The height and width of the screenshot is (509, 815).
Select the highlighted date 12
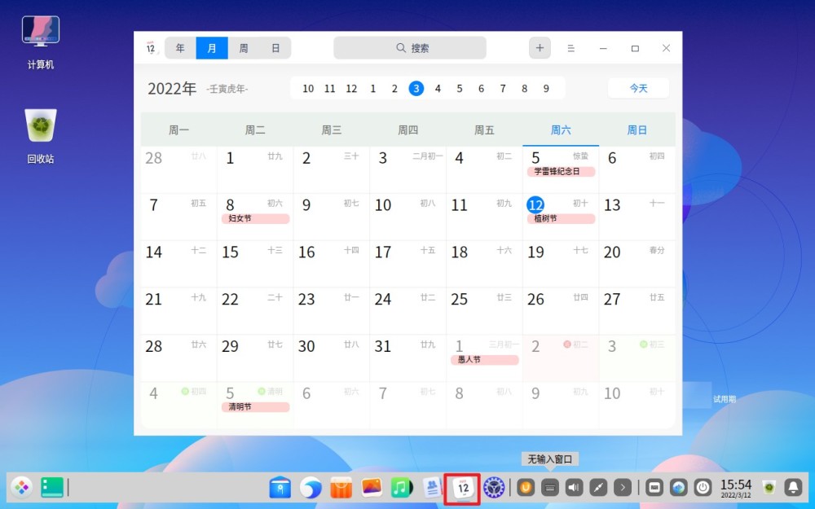[x=535, y=204]
